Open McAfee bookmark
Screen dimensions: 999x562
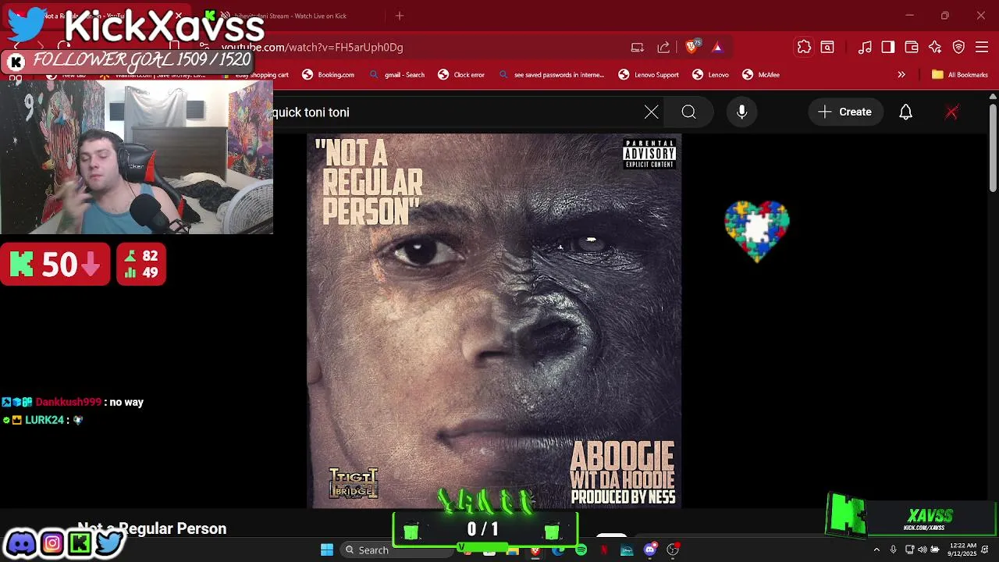pyautogui.click(x=761, y=75)
